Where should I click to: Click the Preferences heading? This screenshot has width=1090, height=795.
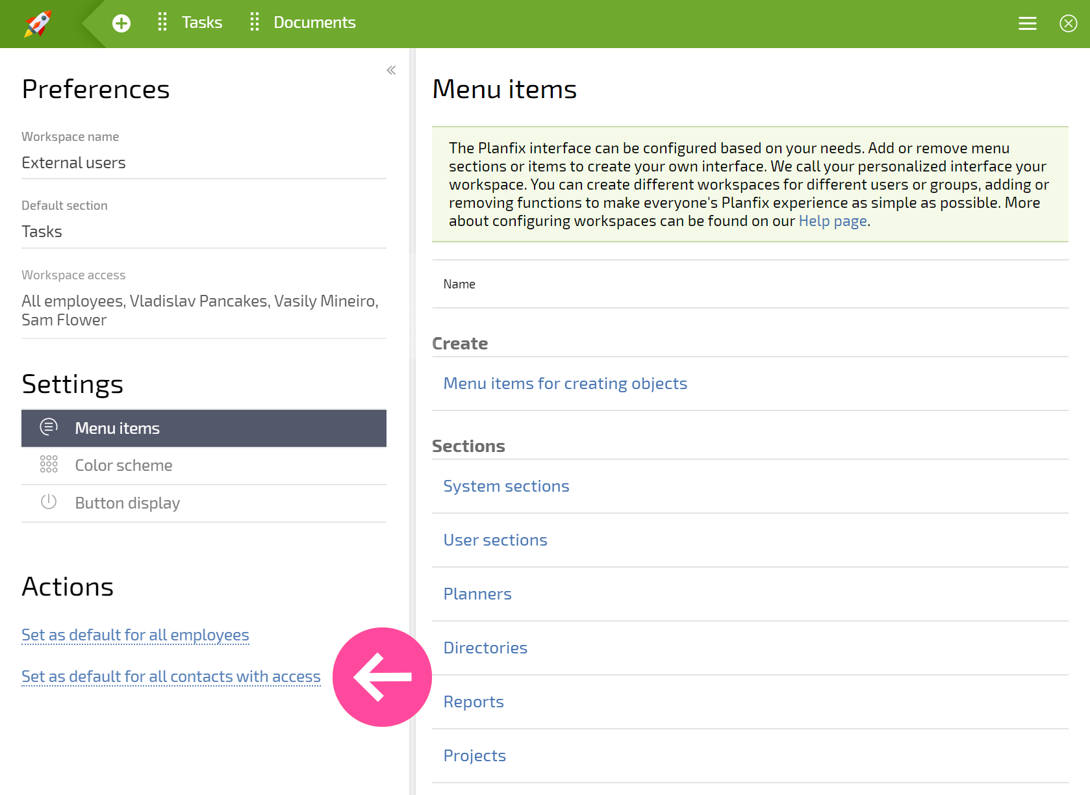point(95,89)
